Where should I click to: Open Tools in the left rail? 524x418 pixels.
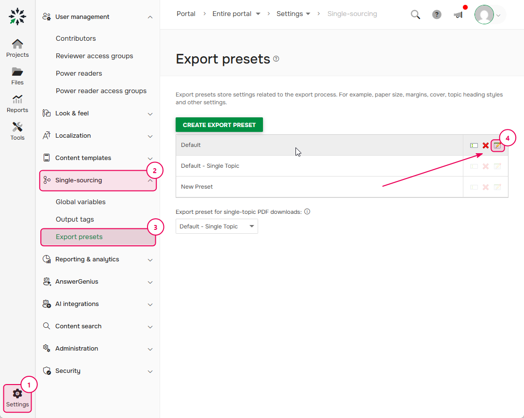coord(17,131)
